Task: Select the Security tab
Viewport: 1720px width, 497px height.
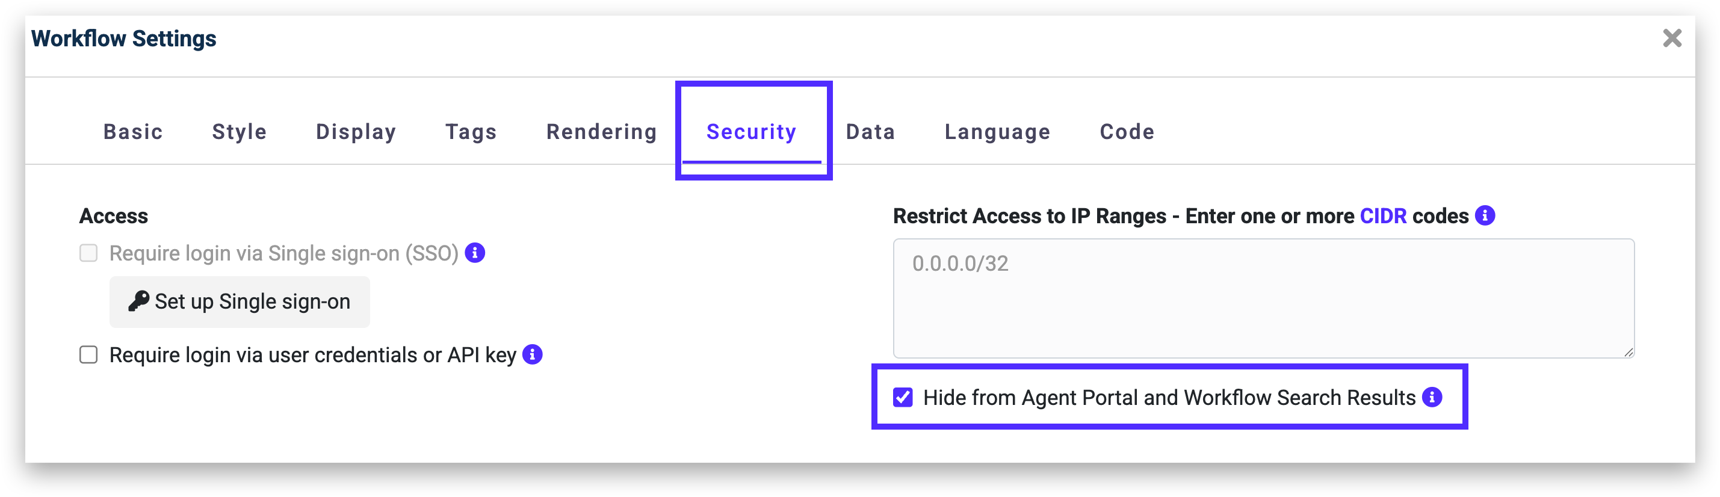Action: tap(751, 132)
